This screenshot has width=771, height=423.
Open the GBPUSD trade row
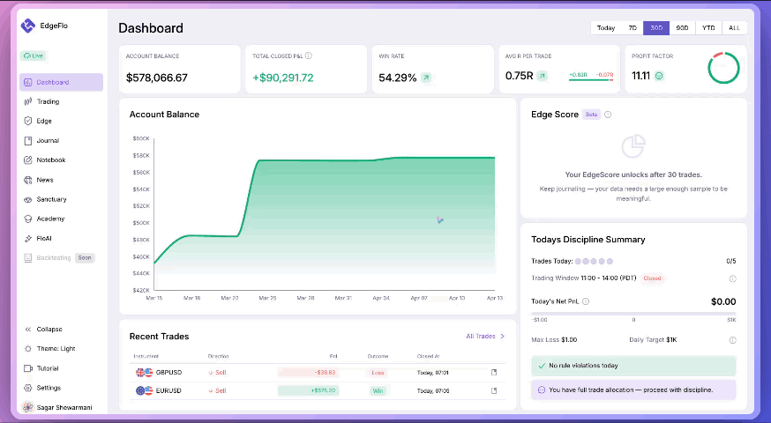point(318,373)
